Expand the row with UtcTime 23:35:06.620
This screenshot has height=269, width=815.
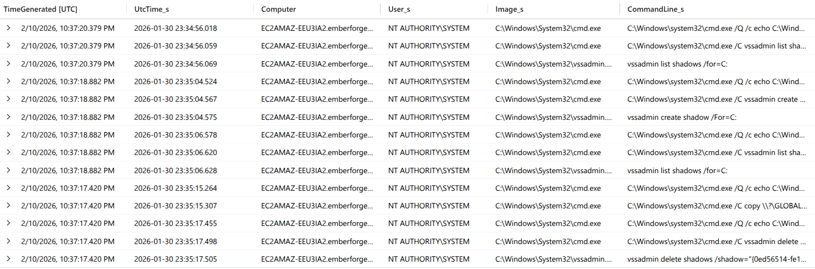[x=8, y=152]
